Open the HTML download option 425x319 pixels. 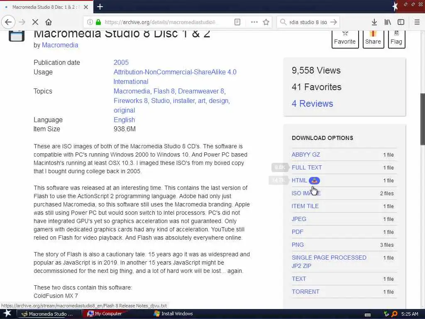click(x=299, y=180)
